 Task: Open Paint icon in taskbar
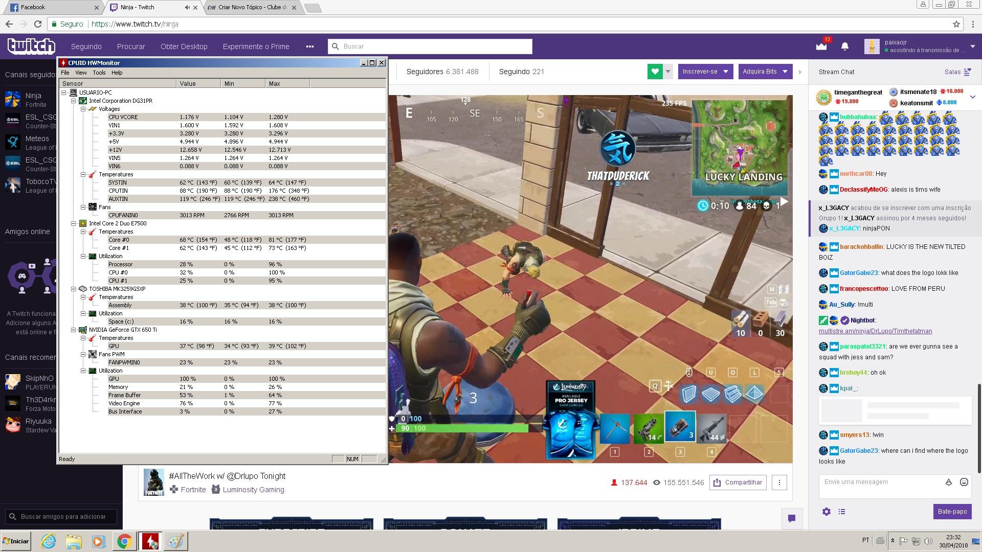[175, 541]
